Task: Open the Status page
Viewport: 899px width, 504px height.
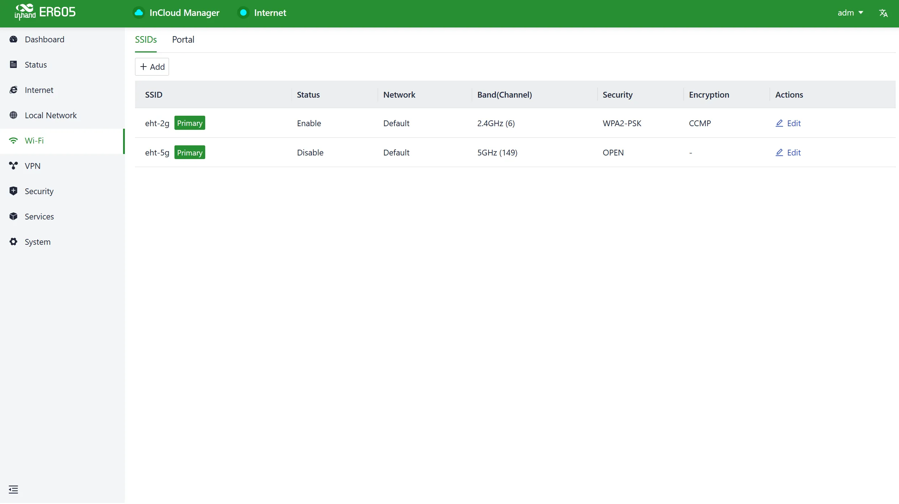Action: click(x=62, y=65)
